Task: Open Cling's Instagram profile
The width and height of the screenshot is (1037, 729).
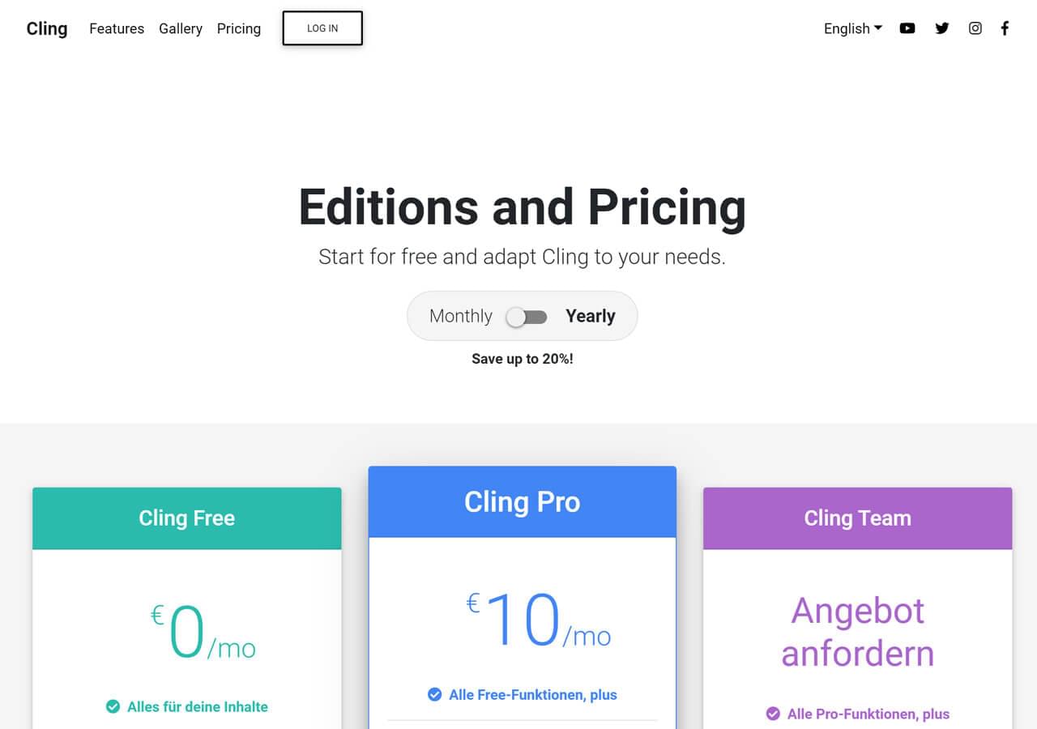Action: (x=975, y=28)
